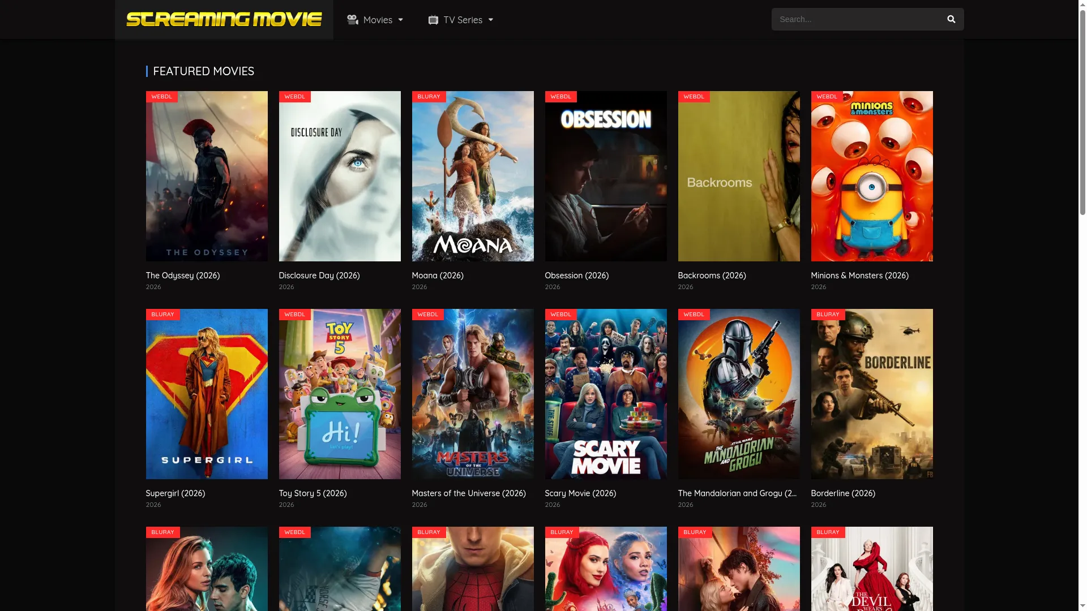Expand the Movies dropdown arrow
This screenshot has height=611, width=1087.
coord(401,20)
